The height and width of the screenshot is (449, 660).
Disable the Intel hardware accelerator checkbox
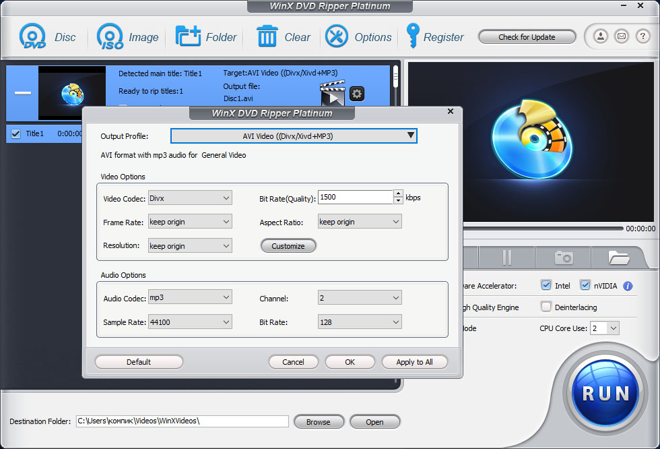[546, 285]
